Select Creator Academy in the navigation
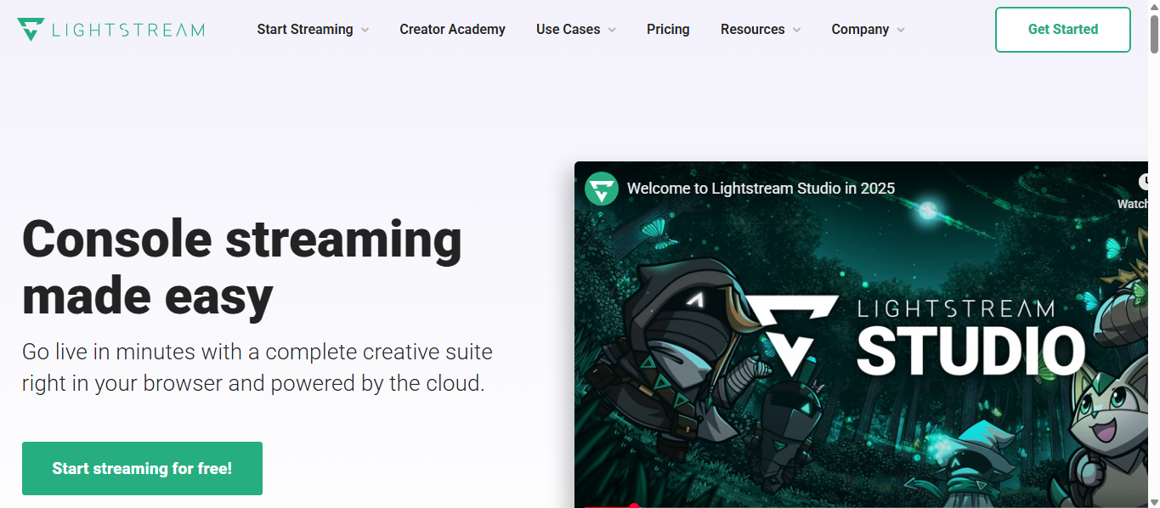The width and height of the screenshot is (1160, 508). [x=452, y=29]
